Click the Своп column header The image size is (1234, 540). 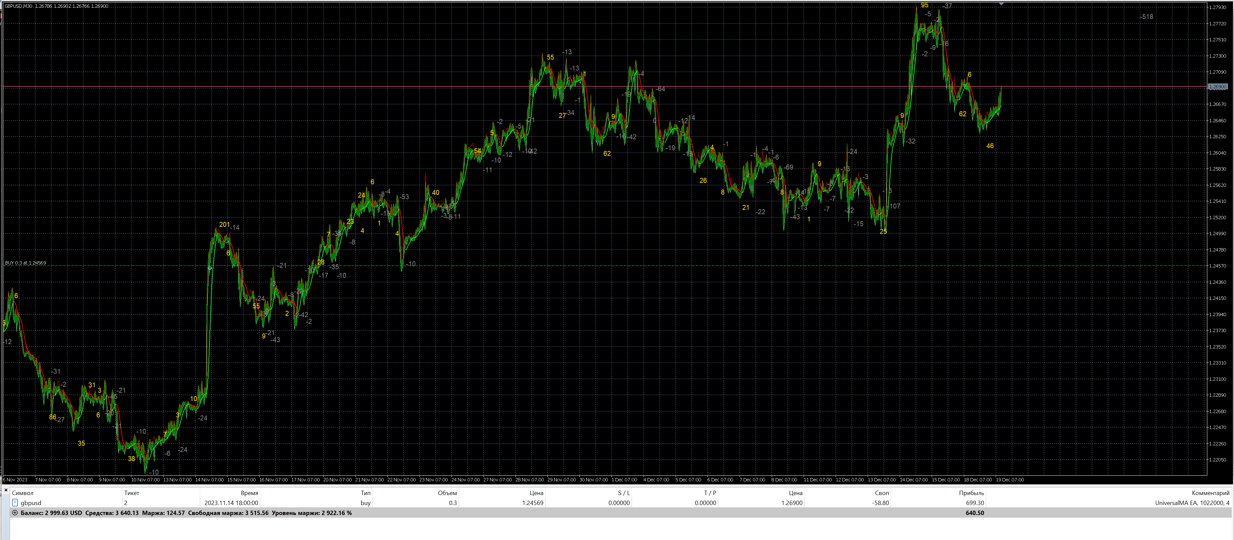click(x=881, y=493)
